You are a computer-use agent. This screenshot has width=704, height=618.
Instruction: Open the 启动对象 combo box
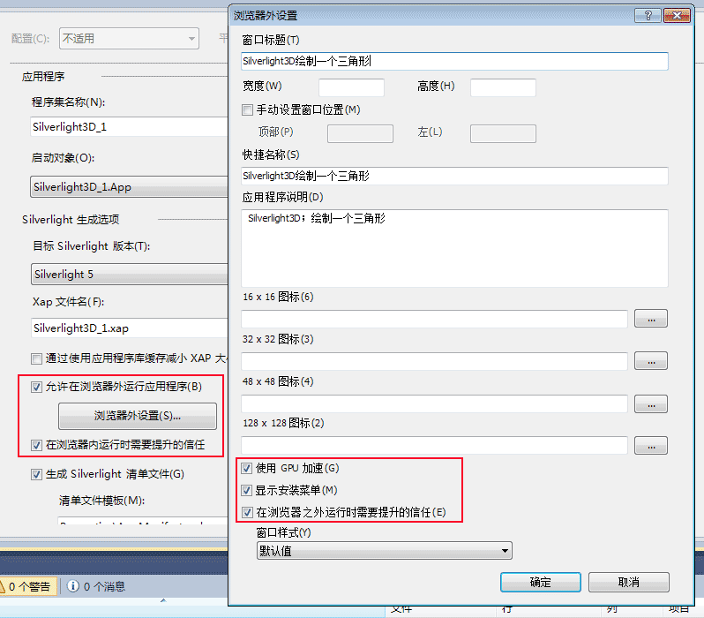(x=129, y=187)
